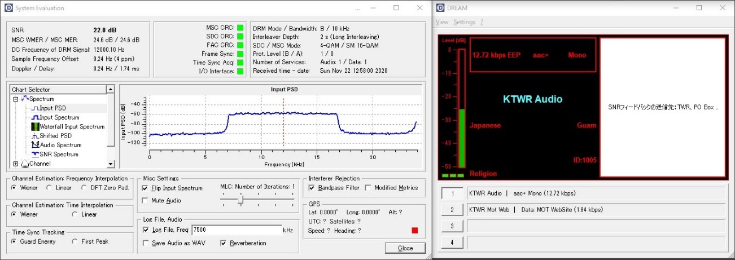Screen dimensions: 735x260
Task: Click the Channel group icon
Action: click(25, 164)
